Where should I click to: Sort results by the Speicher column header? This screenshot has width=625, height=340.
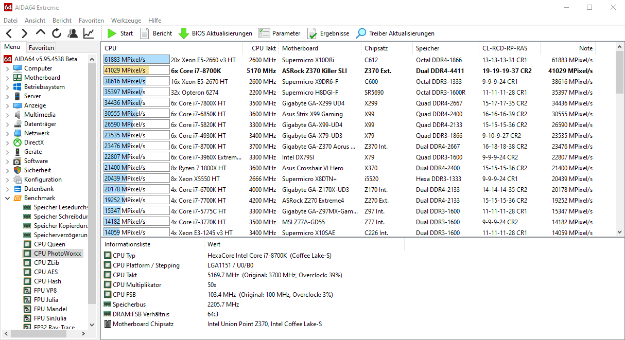coord(446,48)
